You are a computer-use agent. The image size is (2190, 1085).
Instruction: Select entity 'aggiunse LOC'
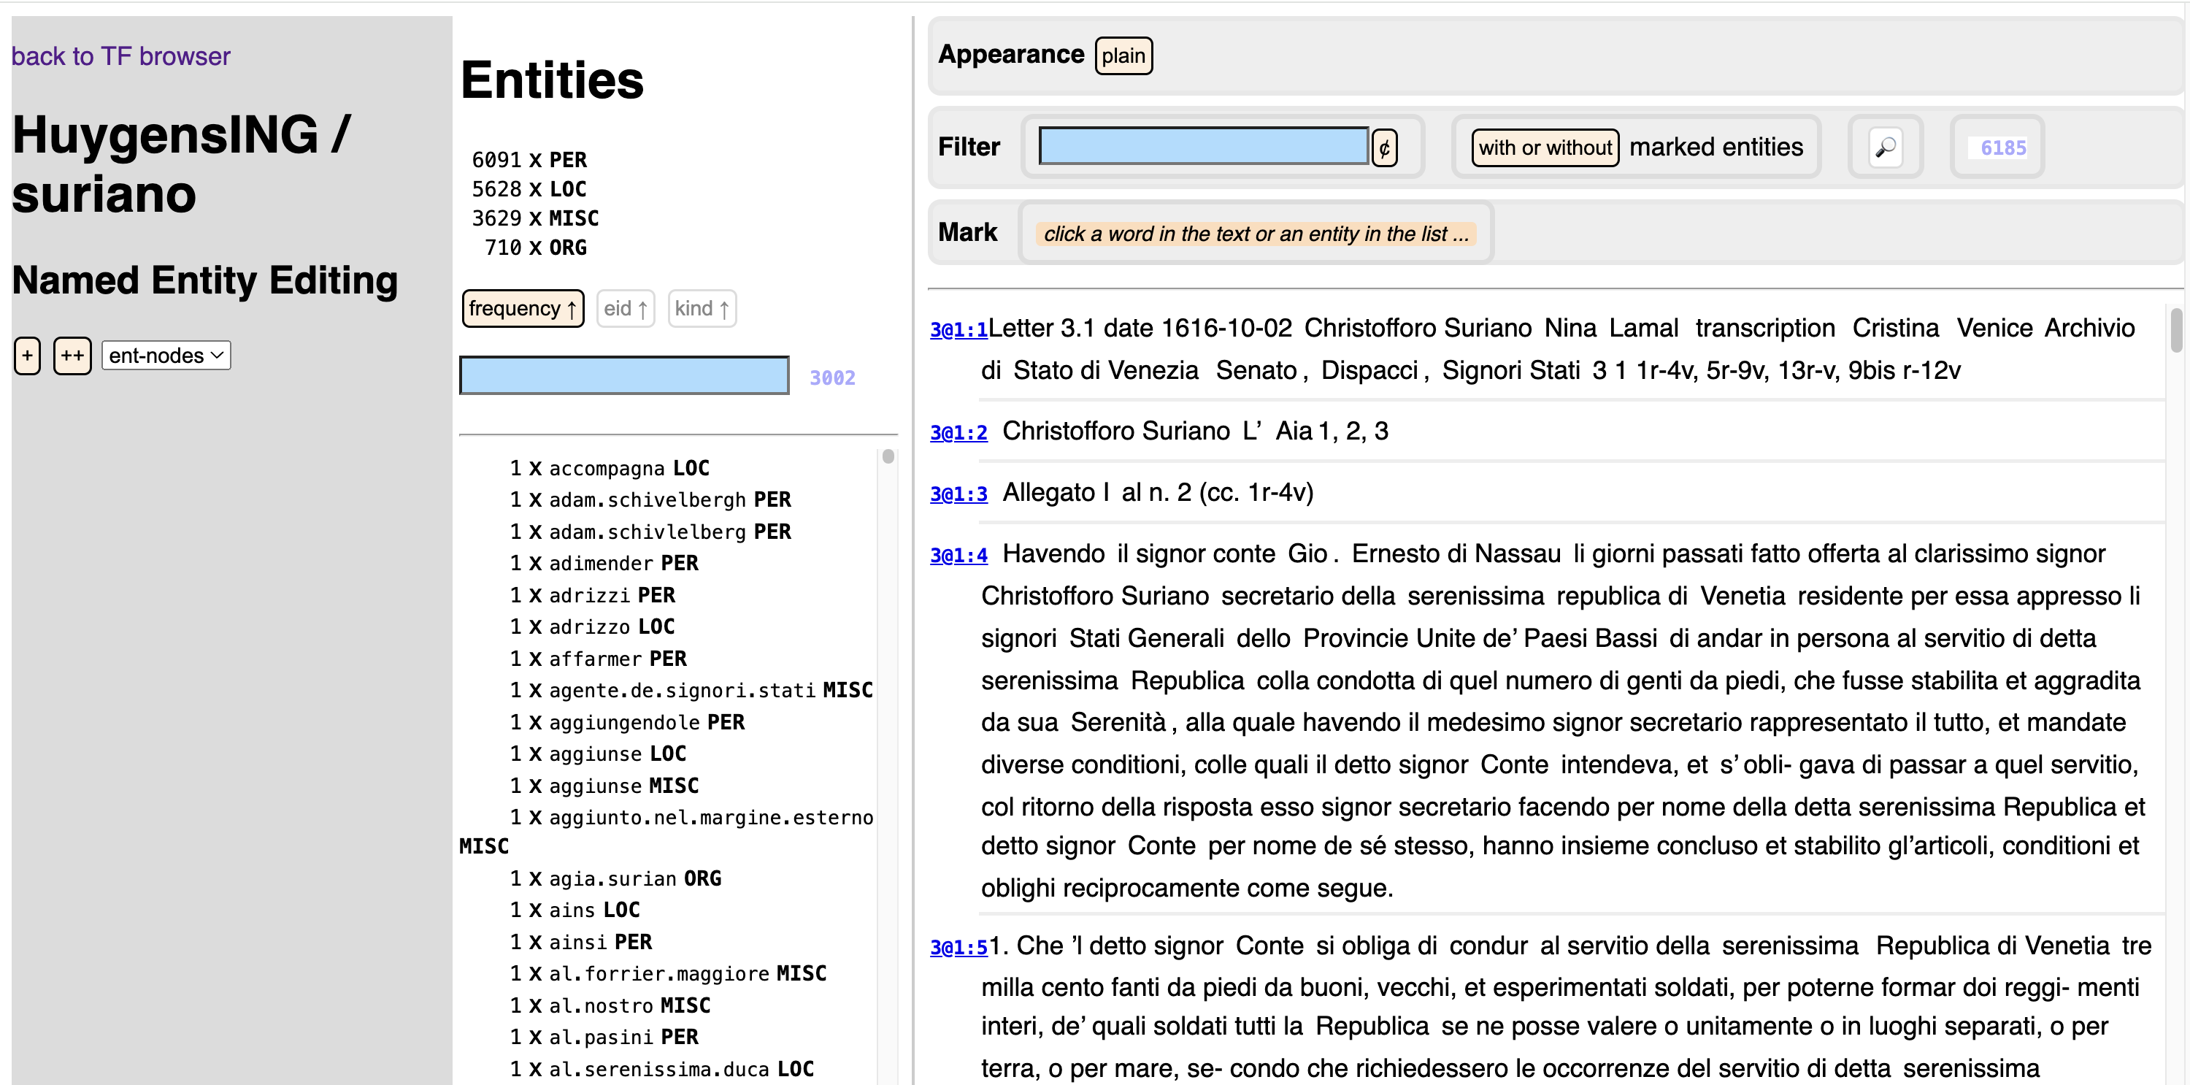coord(598,754)
